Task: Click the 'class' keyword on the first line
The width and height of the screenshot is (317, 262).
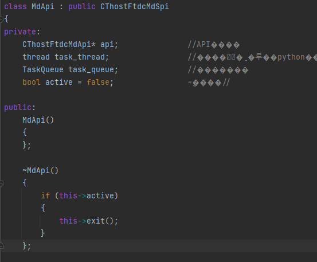Action: 15,7
